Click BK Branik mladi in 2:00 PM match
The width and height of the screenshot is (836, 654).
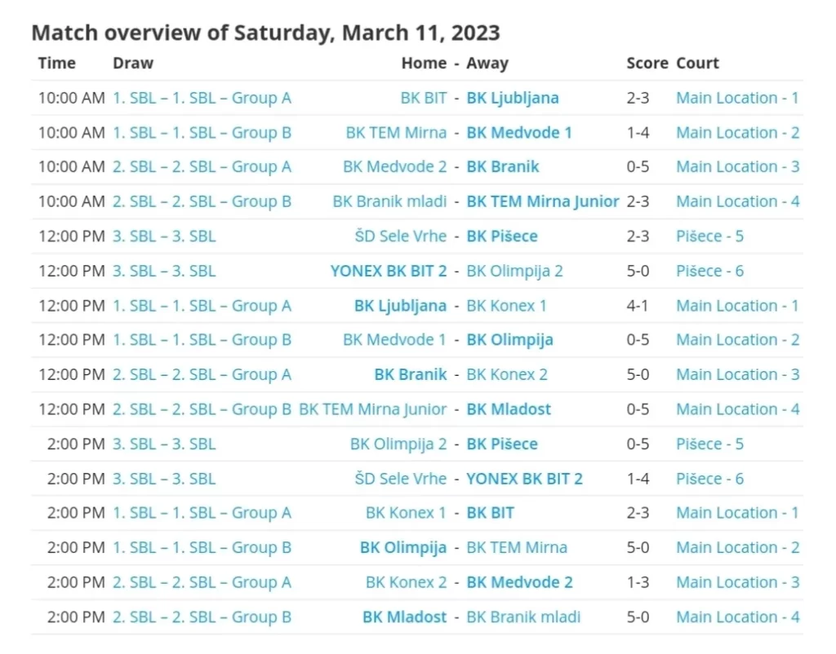click(523, 617)
